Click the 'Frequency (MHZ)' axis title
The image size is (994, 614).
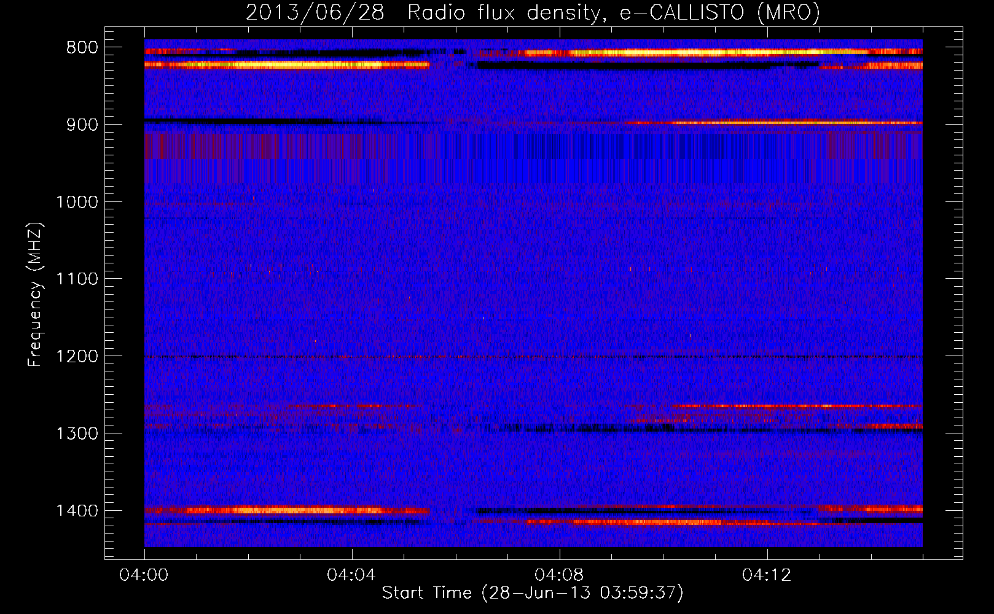(x=36, y=294)
